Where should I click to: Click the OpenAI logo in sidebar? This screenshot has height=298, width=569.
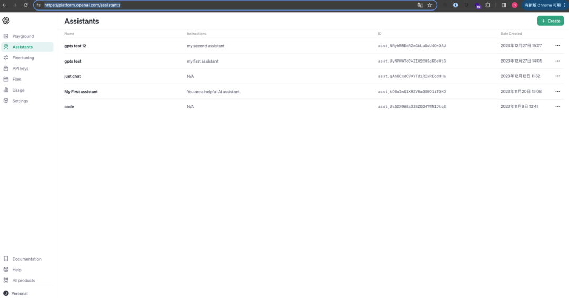coord(6,21)
